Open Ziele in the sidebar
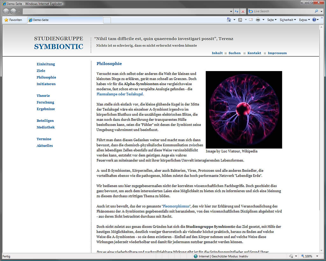 (41, 71)
